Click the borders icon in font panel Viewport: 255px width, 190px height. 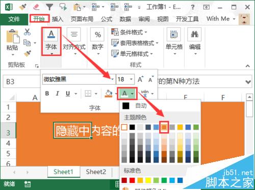pyautogui.click(x=88, y=93)
